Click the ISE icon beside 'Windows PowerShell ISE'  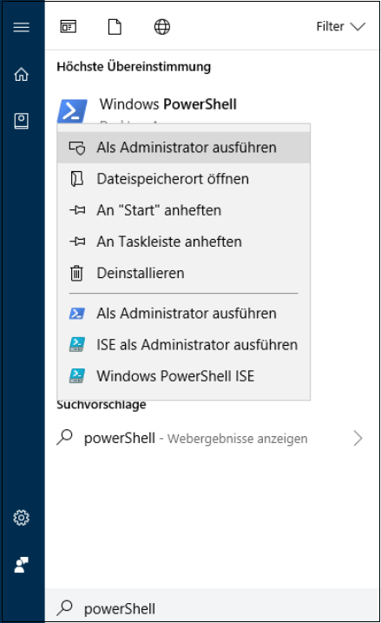[76, 376]
